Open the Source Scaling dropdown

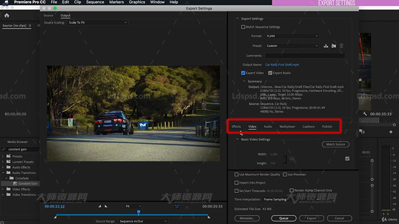(98, 22)
